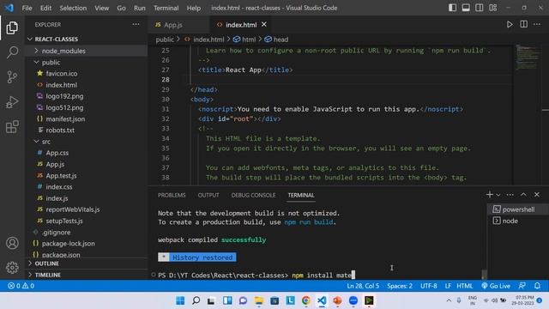Click the editor minimap preview
The width and height of the screenshot is (549, 309).
pyautogui.click(x=528, y=58)
